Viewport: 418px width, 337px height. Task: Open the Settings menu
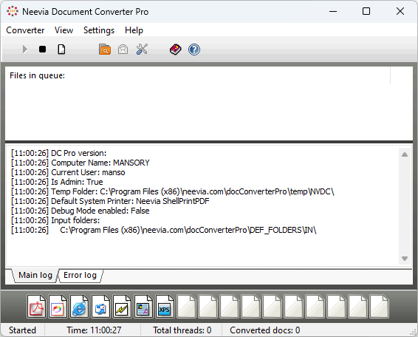point(99,30)
